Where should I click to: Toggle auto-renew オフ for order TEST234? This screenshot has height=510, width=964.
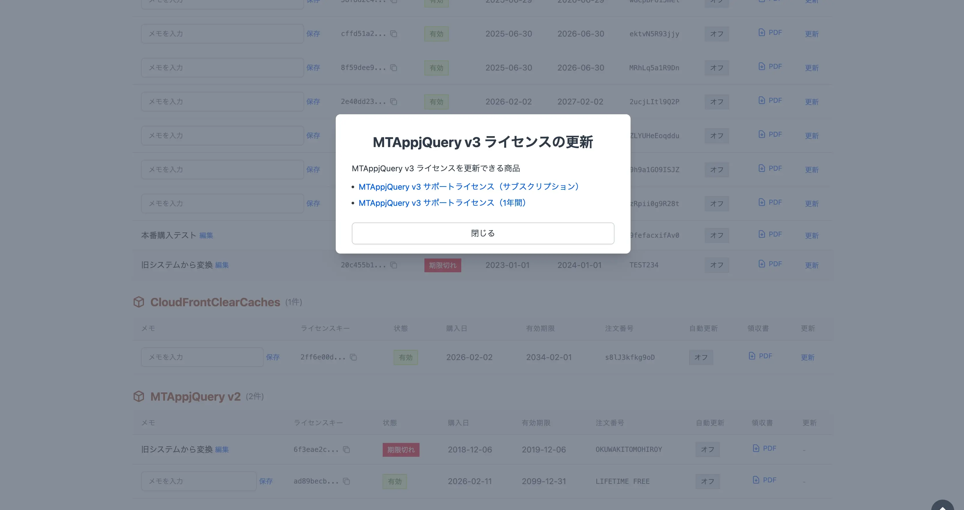point(716,265)
